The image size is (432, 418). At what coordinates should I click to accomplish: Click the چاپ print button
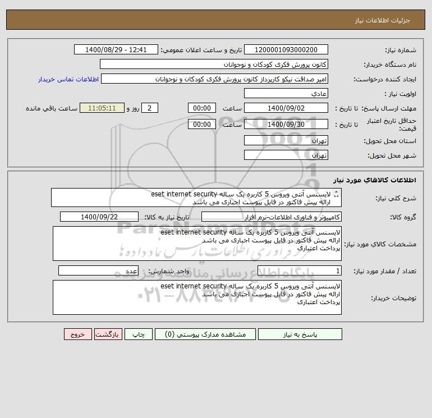tap(139, 334)
